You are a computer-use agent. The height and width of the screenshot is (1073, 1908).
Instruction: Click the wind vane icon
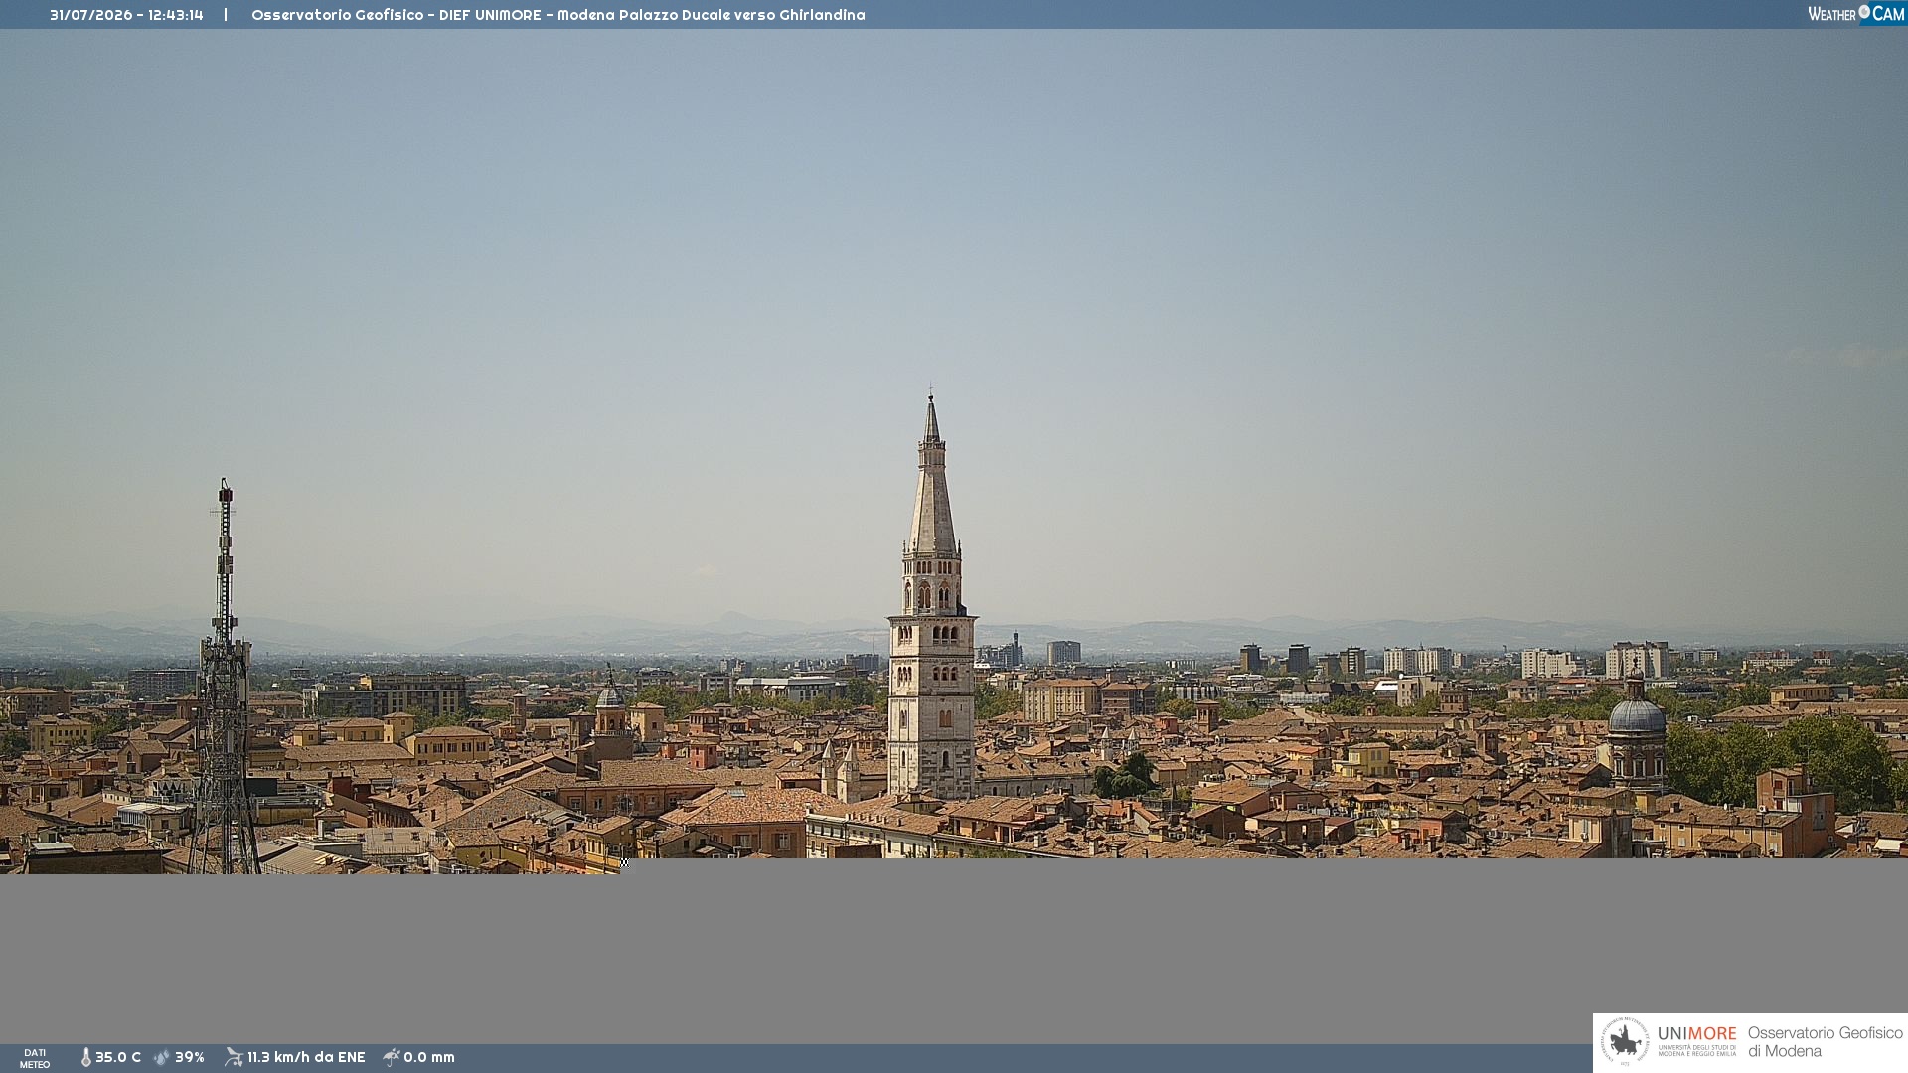234,1057
